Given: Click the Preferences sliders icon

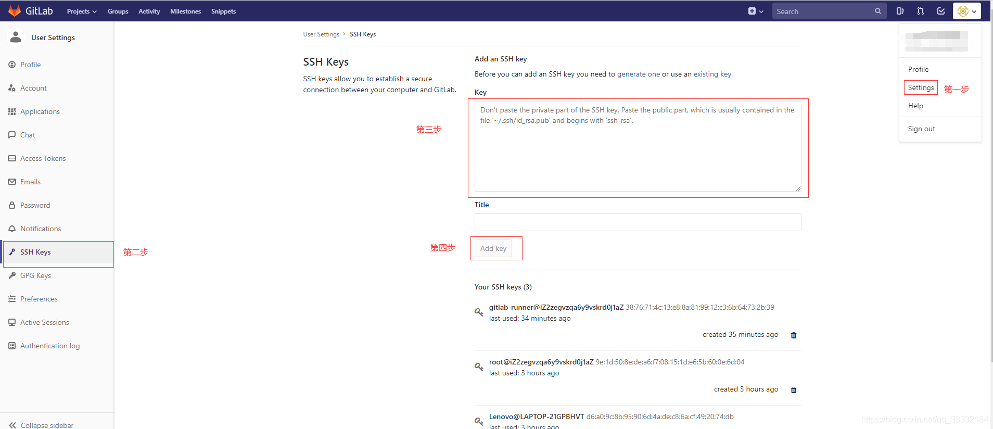Looking at the screenshot, I should [x=12, y=299].
